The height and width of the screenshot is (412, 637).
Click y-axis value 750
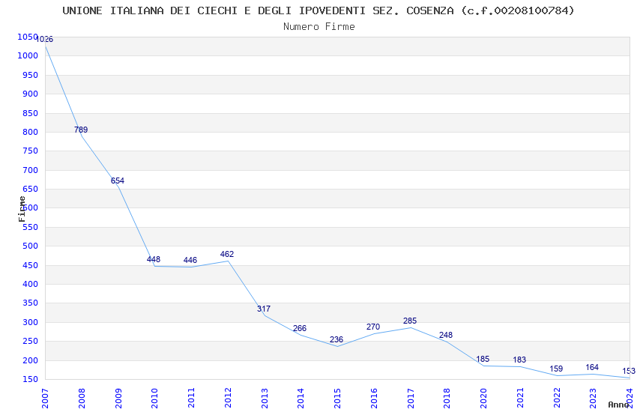coord(30,151)
